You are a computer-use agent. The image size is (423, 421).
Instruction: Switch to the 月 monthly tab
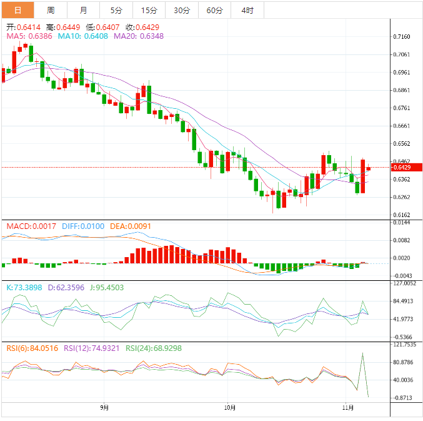(x=83, y=10)
